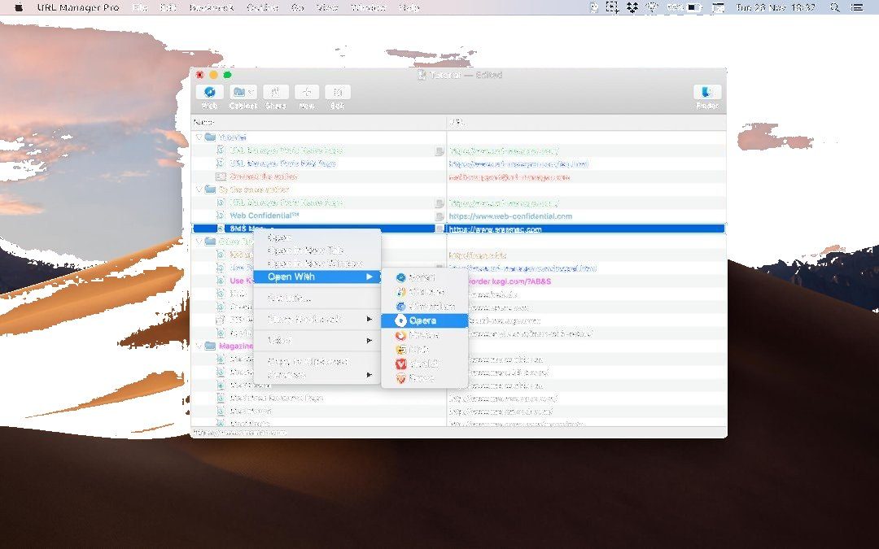Select Get Info... in the context menu
The image size is (879, 549).
[317, 298]
